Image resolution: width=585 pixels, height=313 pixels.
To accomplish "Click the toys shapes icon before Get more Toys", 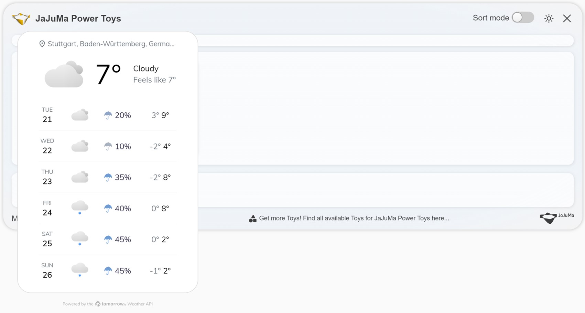I will [x=253, y=219].
